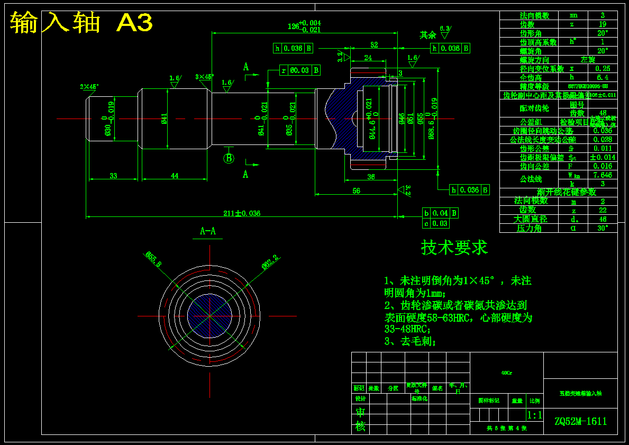629x445 pixels.
Task: Select the 24 width dimension
Action: [x=368, y=58]
